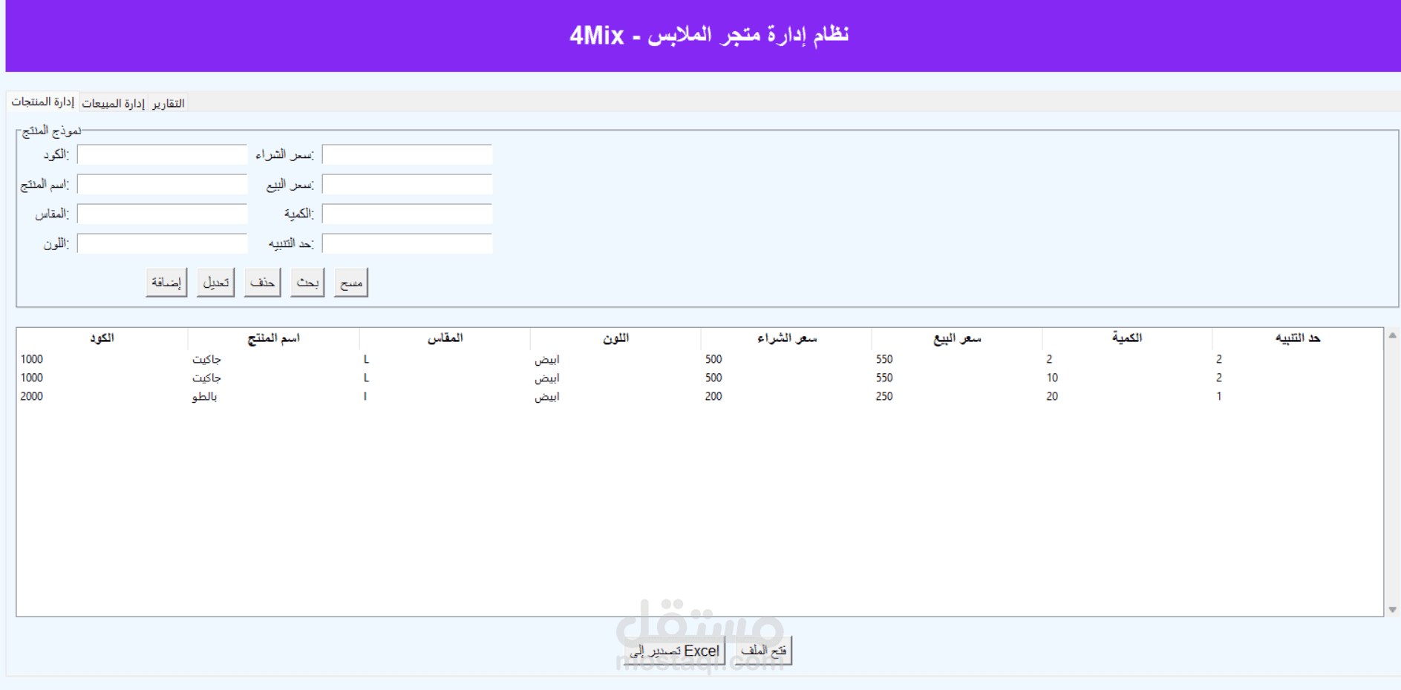
Task: Click the سعر الشراء input field
Action: [407, 154]
